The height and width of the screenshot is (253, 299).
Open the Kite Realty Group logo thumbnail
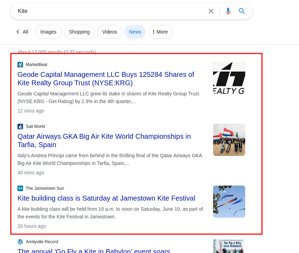click(x=229, y=78)
